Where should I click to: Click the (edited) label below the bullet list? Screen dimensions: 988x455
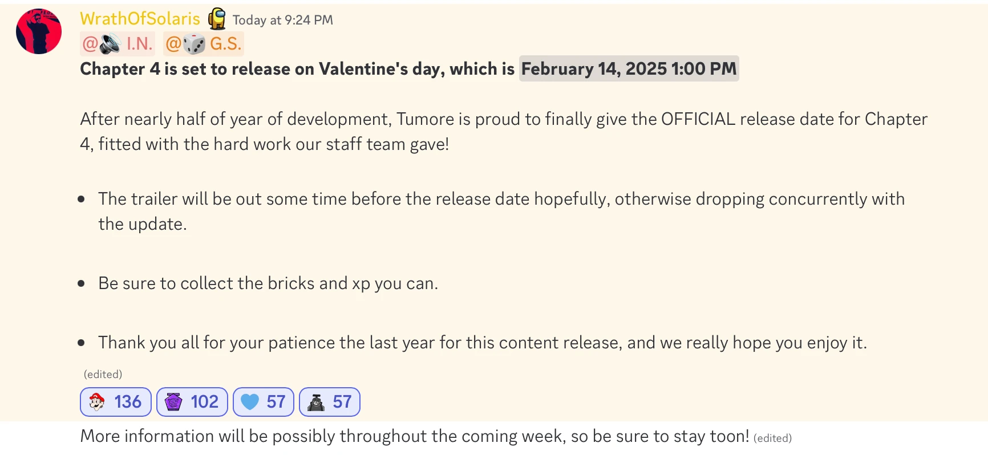click(102, 374)
